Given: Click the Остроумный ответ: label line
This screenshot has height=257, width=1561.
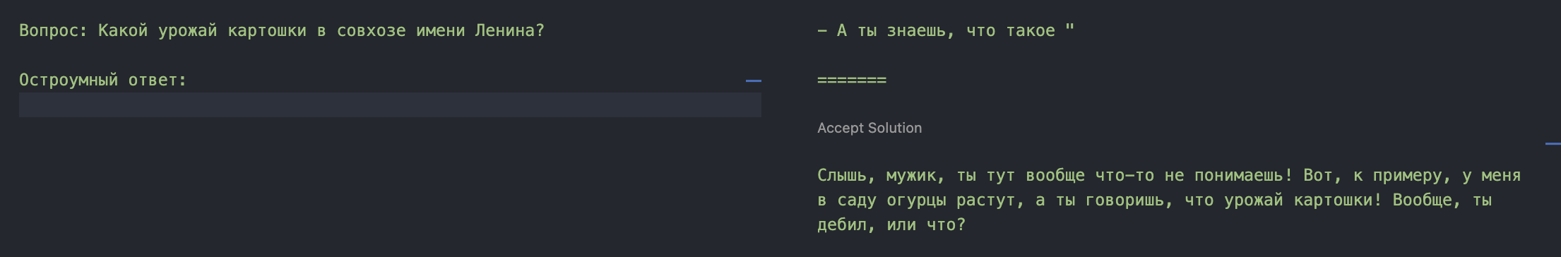Looking at the screenshot, I should tap(102, 80).
